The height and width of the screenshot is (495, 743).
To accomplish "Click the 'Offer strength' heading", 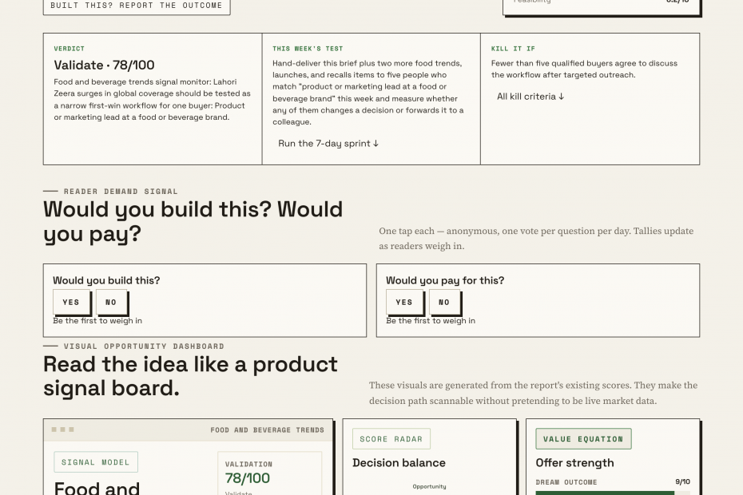I will pos(574,463).
